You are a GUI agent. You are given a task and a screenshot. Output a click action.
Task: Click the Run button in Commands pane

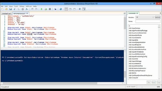coord(149,82)
